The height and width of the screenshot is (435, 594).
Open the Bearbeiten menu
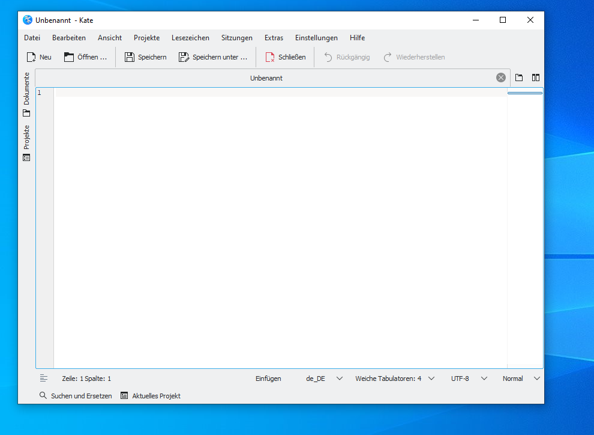[x=69, y=38]
